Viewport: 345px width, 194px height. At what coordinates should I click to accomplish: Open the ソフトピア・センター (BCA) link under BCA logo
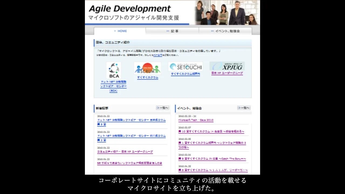tap(113, 86)
